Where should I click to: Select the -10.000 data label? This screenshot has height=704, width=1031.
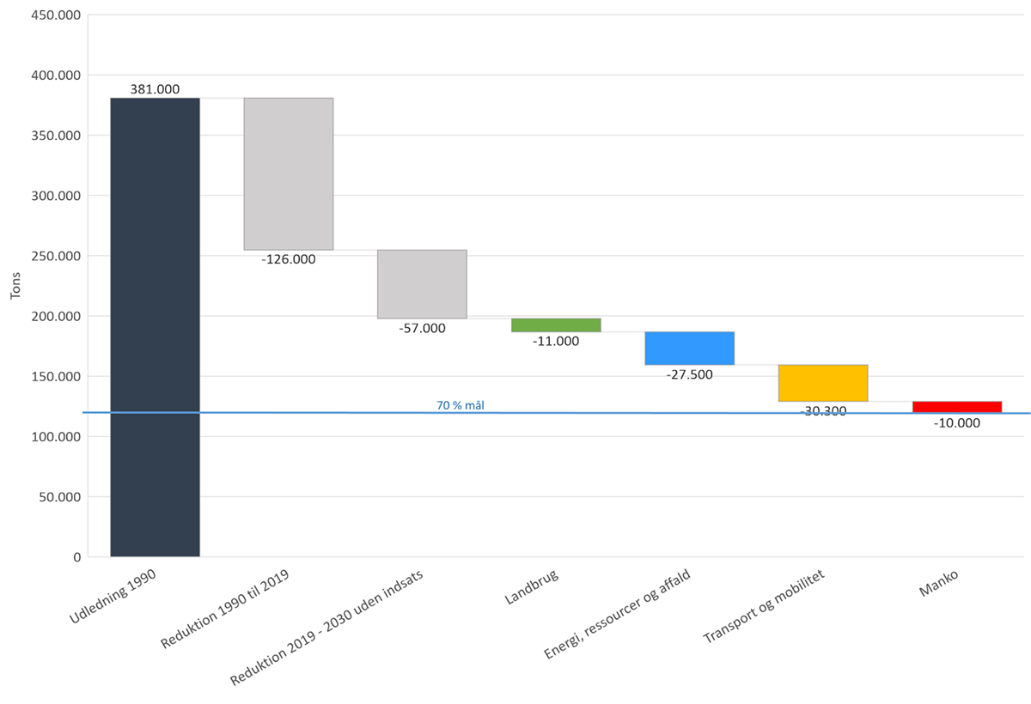pos(956,423)
